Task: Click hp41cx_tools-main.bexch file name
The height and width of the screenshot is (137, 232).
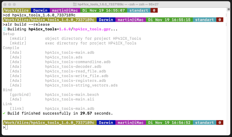Action: pyautogui.click(x=72, y=95)
